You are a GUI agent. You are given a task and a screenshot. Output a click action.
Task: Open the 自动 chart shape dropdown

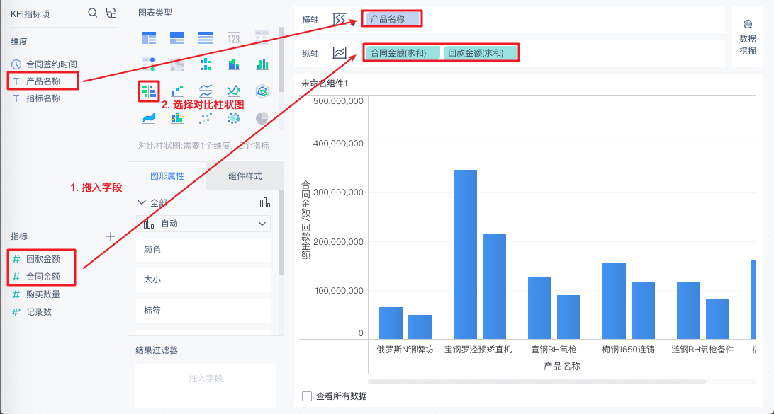(203, 224)
